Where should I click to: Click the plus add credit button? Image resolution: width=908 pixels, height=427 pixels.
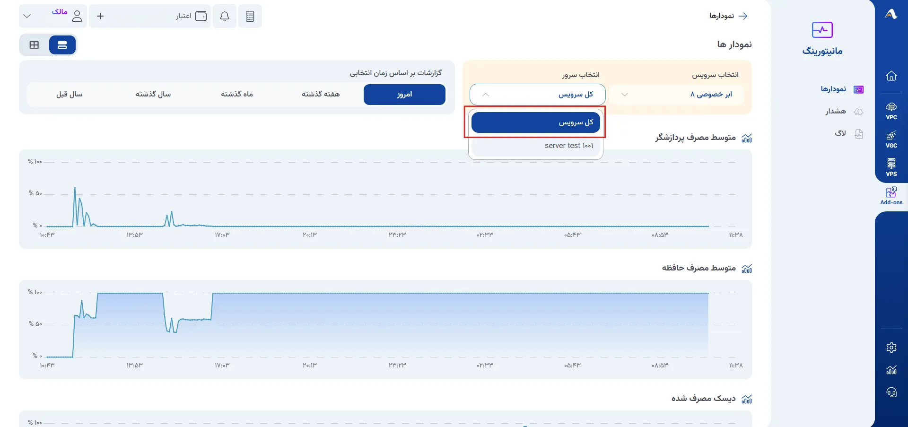point(100,16)
